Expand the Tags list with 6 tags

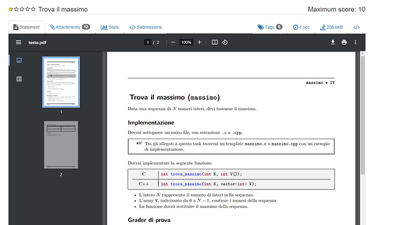click(269, 27)
